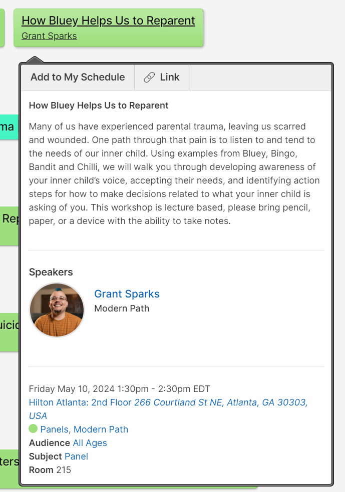Filter by the Panels session type
Image resolution: width=345 pixels, height=492 pixels.
[x=55, y=429]
